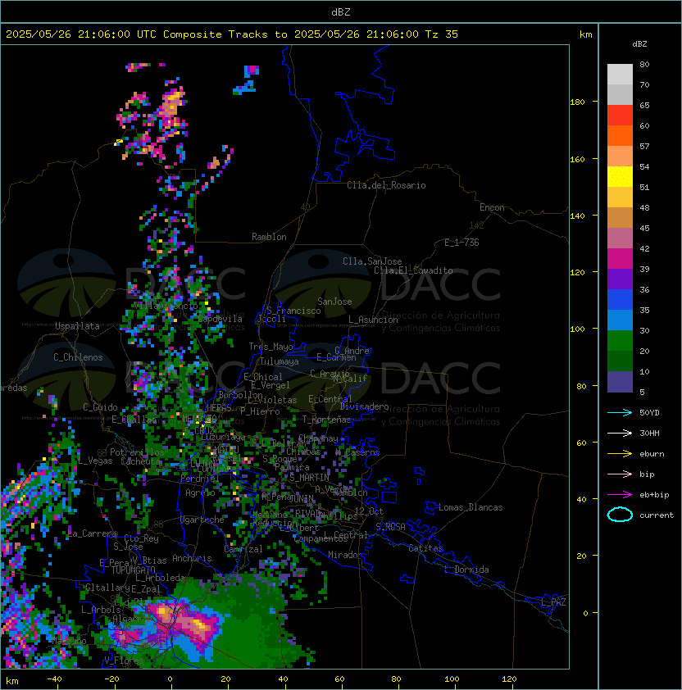Click the 'Tulumaya' map label
This screenshot has width=682, height=690.
coord(280,361)
